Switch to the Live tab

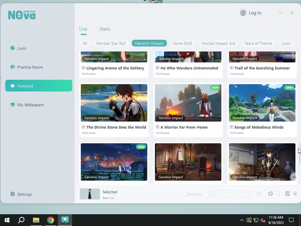click(83, 29)
